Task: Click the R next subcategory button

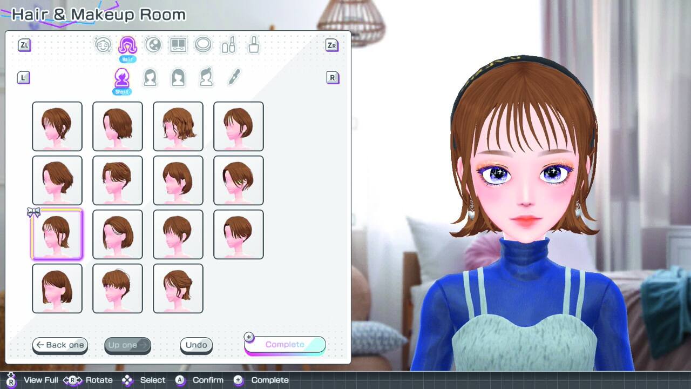Action: tap(332, 78)
